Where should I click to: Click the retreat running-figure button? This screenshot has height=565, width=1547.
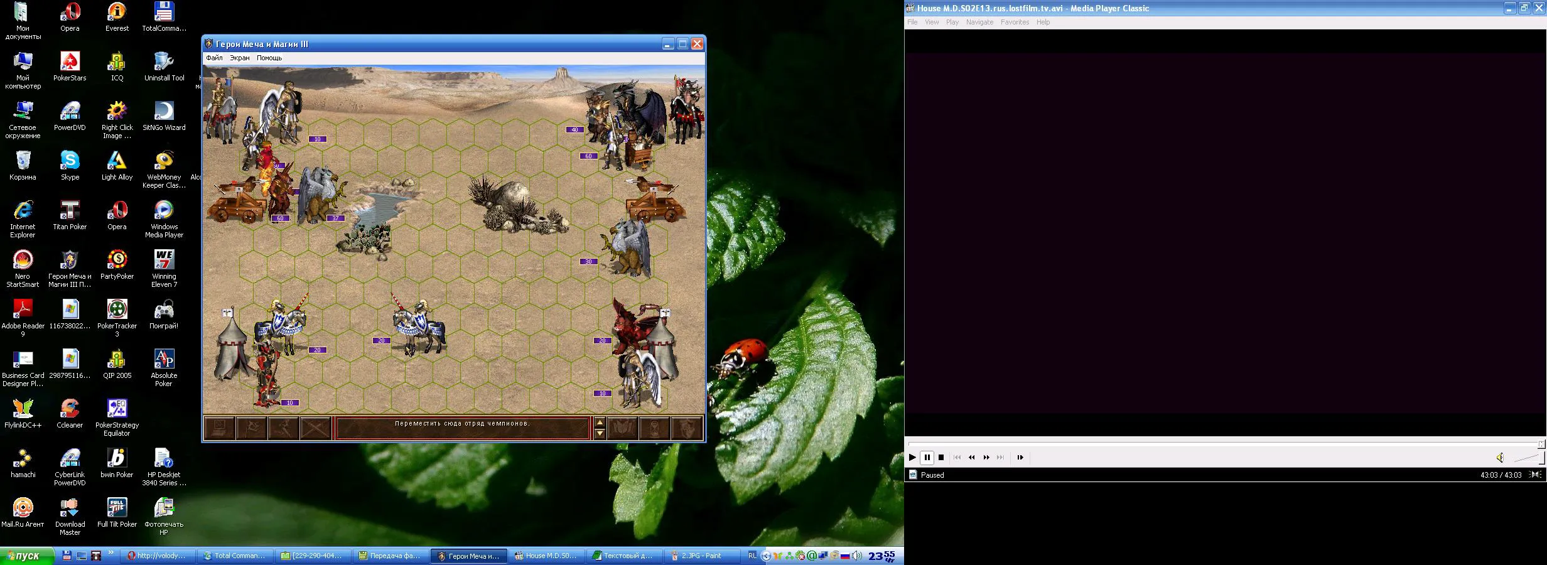coord(284,428)
